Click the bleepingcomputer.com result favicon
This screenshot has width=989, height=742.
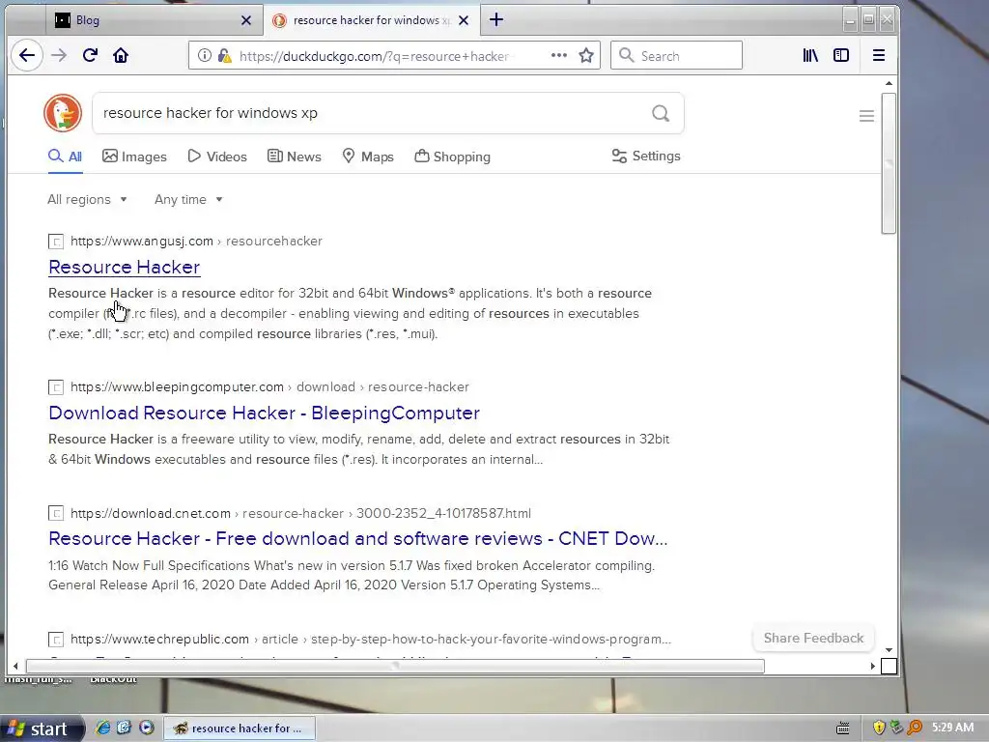56,386
